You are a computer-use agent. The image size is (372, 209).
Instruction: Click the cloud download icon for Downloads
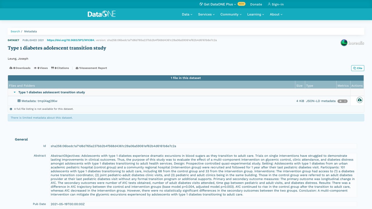coord(11,68)
